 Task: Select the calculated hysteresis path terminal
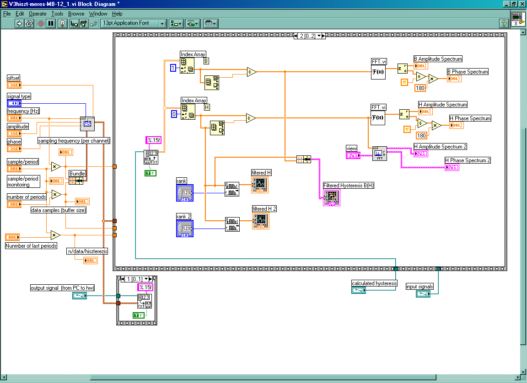[x=359, y=290]
